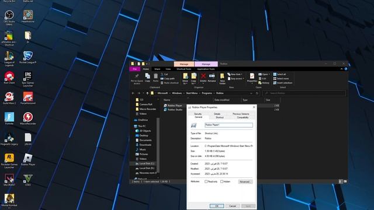The width and height of the screenshot is (374, 210).
Task: Select Roblox Studio in file list
Action: 173,110
